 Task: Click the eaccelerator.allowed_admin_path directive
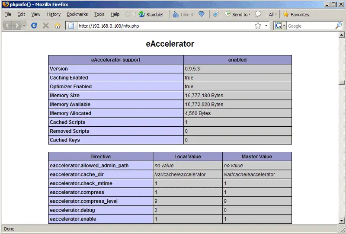tap(89, 166)
